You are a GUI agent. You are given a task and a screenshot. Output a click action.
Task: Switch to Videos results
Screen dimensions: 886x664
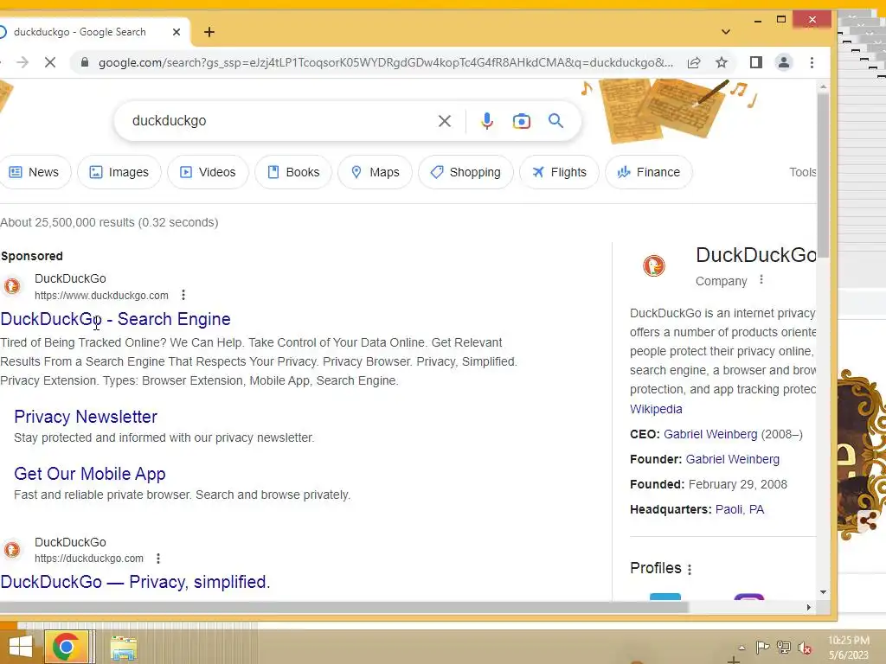tap(208, 172)
